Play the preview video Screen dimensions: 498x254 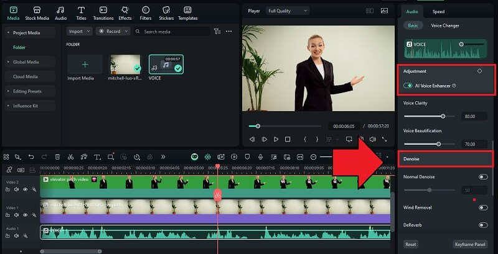(x=276, y=139)
